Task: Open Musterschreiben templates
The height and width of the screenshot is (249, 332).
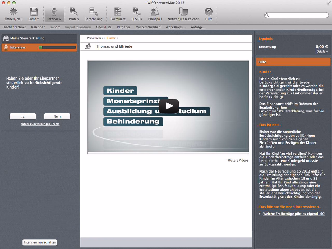Action: tap(148, 27)
